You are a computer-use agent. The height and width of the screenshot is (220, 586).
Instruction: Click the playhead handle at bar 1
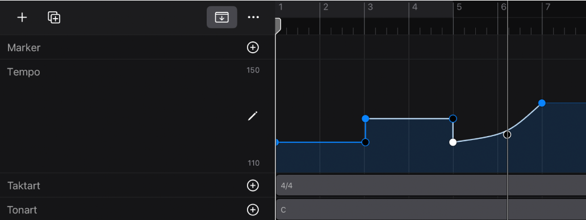pos(278,27)
